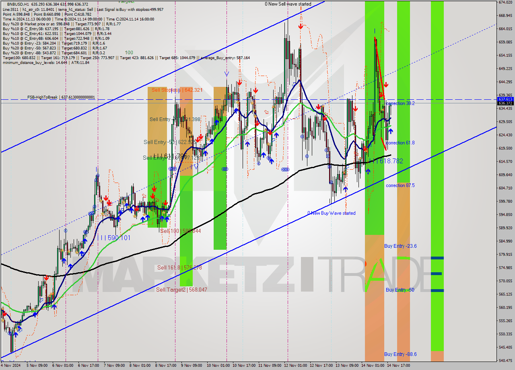Viewport: 515px width, 370px height.
Task: Select the '13 Nov 09:00' time axis label
Action: pos(347,366)
